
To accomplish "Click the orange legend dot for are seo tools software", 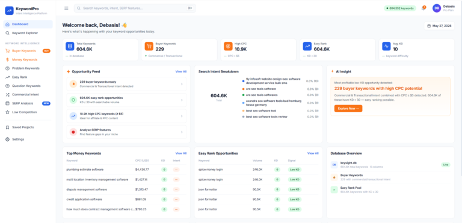I will pyautogui.click(x=243, y=89).
